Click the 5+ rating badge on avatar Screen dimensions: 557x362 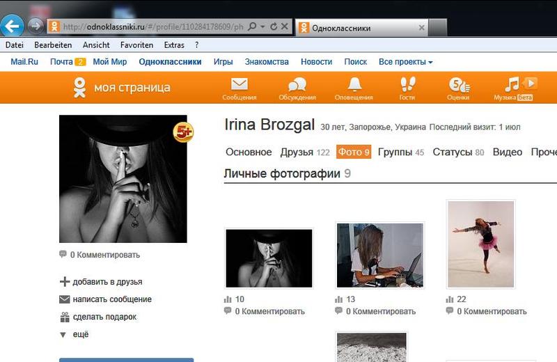click(183, 132)
